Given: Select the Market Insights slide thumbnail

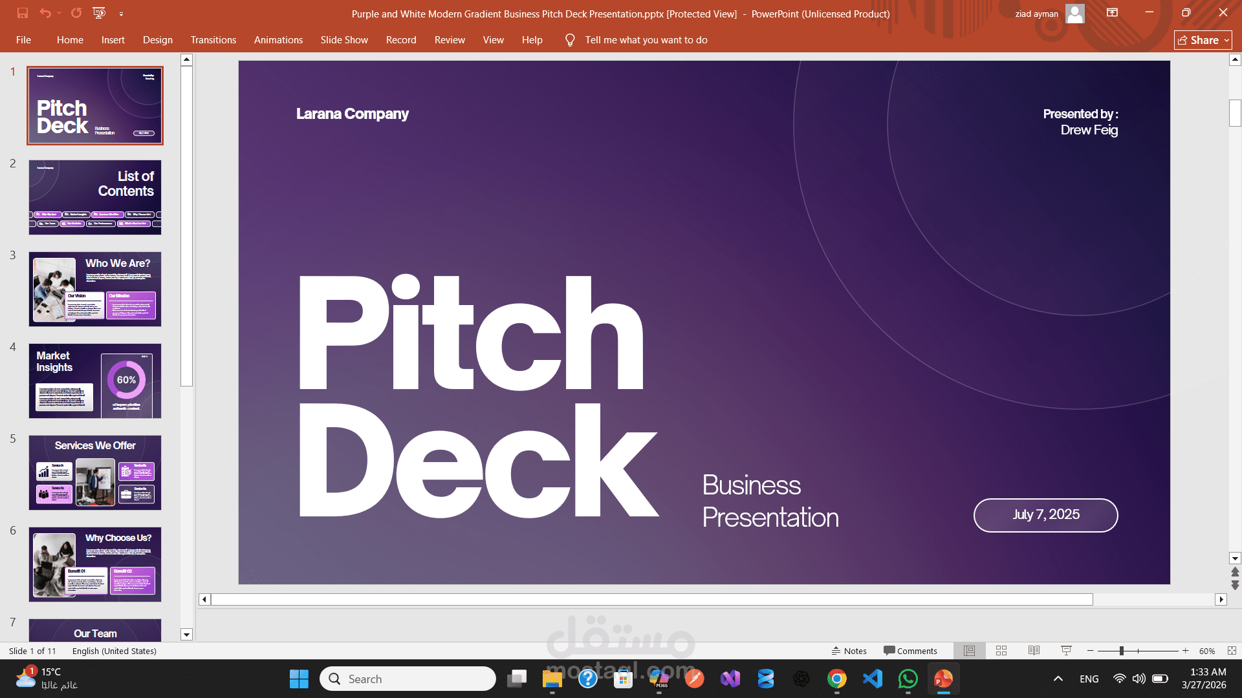Looking at the screenshot, I should 95,381.
